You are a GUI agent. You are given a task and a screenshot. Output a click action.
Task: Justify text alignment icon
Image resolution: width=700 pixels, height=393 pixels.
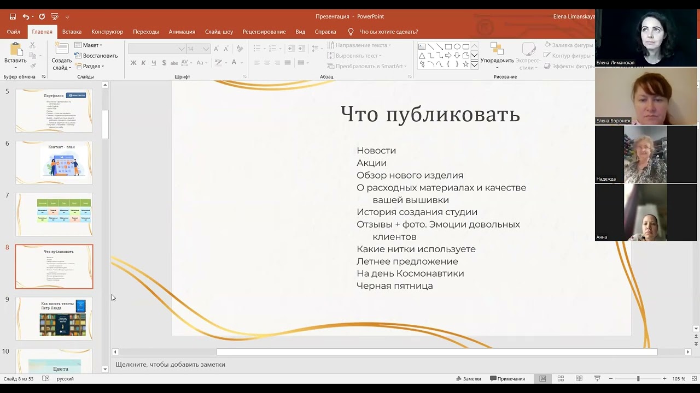288,63
